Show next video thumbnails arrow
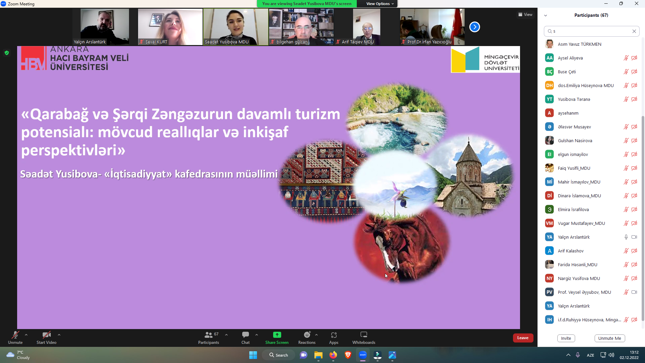 [474, 27]
